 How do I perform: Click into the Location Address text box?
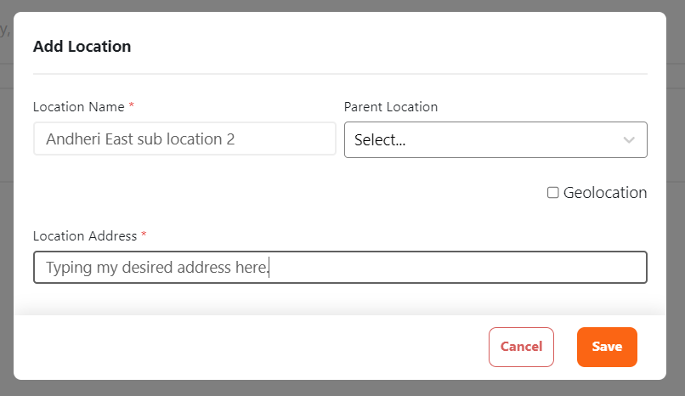pos(459,267)
